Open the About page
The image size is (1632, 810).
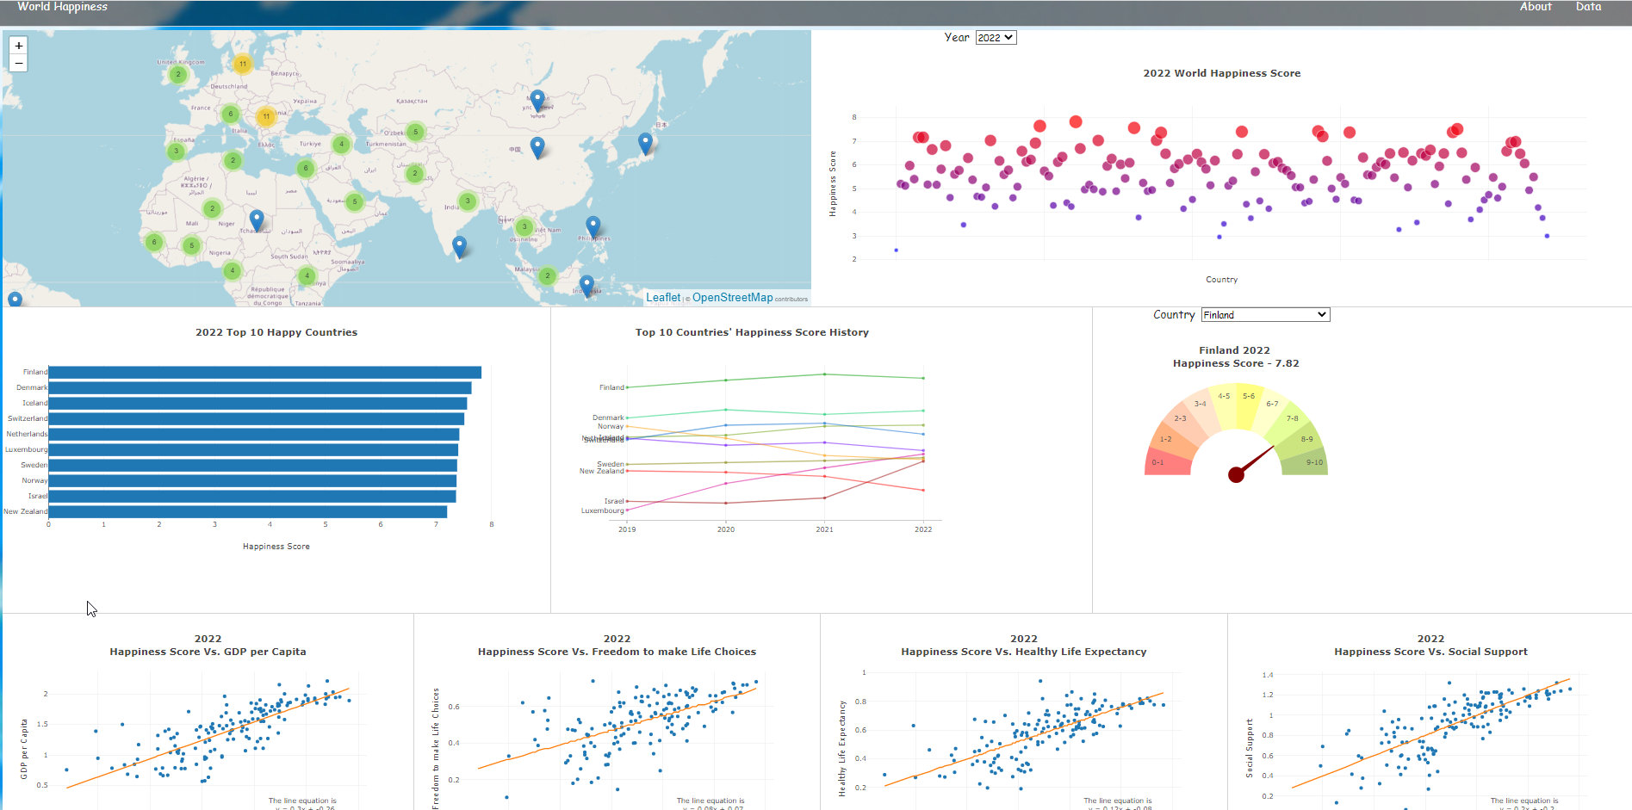(1536, 7)
